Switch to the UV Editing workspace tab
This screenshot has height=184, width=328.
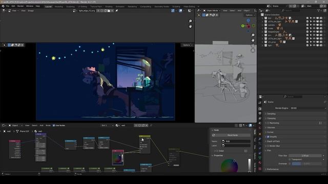pos(82,7)
